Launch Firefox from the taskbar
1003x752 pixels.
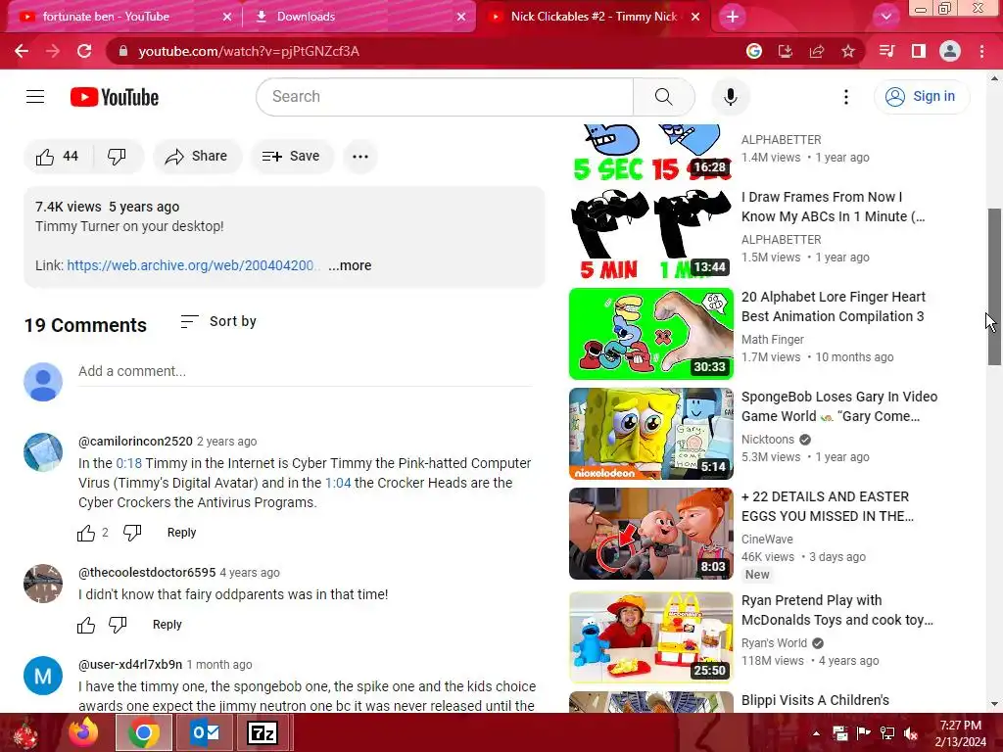84,732
